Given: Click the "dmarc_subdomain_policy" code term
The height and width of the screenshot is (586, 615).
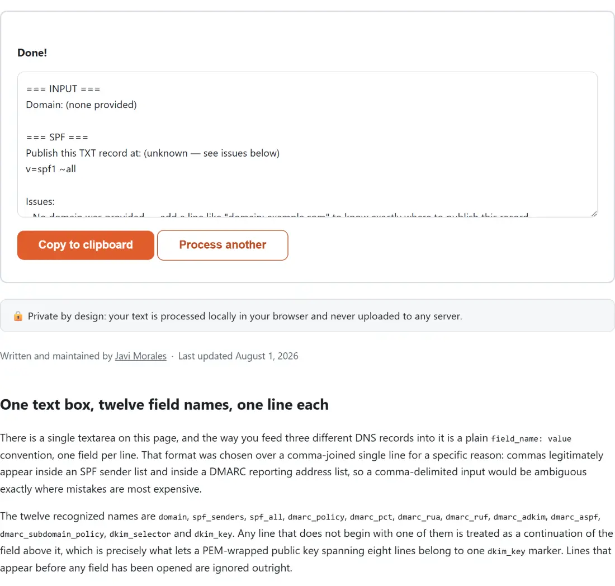Looking at the screenshot, I should tap(52, 534).
